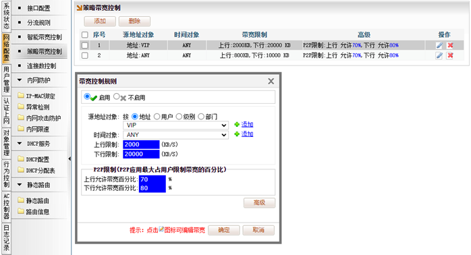The width and height of the screenshot is (471, 255).
Task: Click 添加 link next to VIP dropdown
Action: pos(247,124)
